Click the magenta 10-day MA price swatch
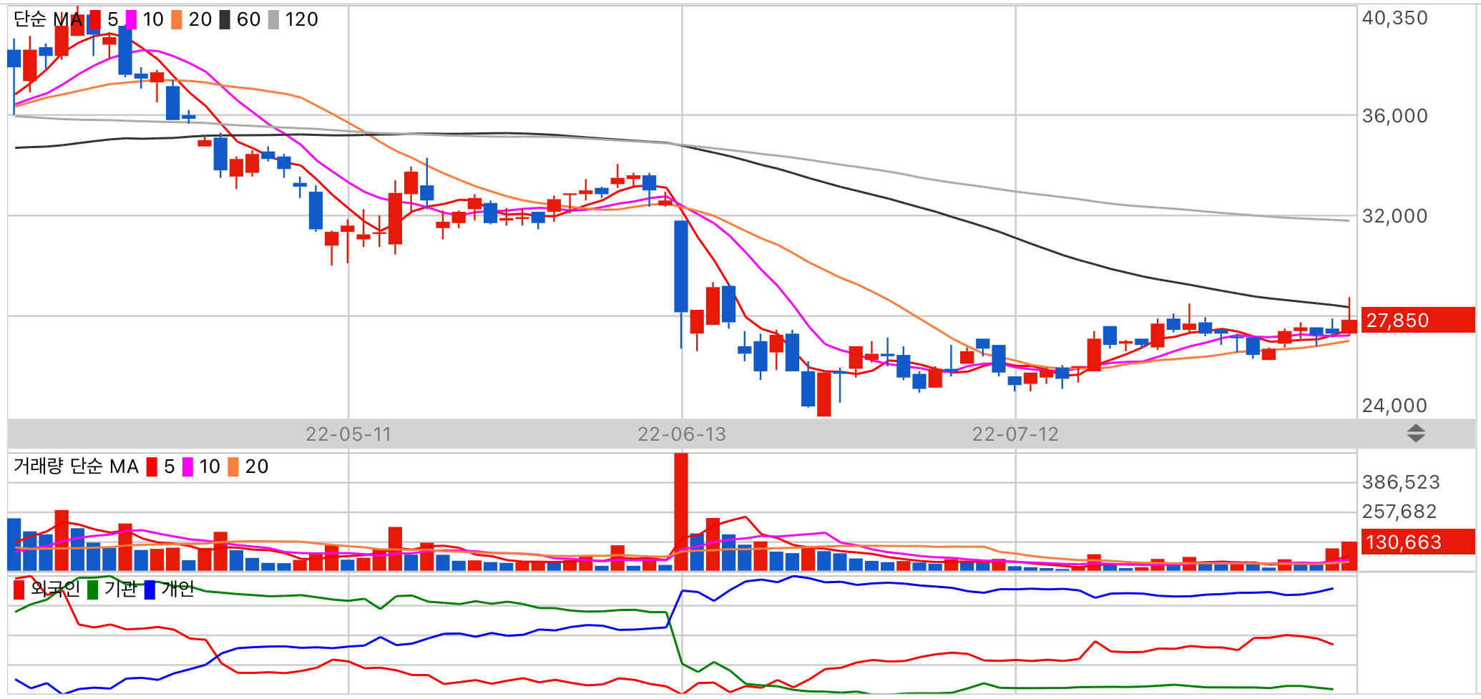This screenshot has height=699, width=1481. coord(131,20)
